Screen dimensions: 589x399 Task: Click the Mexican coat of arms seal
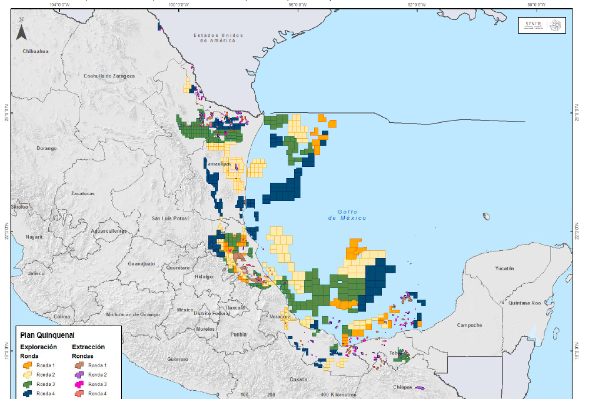[555, 25]
